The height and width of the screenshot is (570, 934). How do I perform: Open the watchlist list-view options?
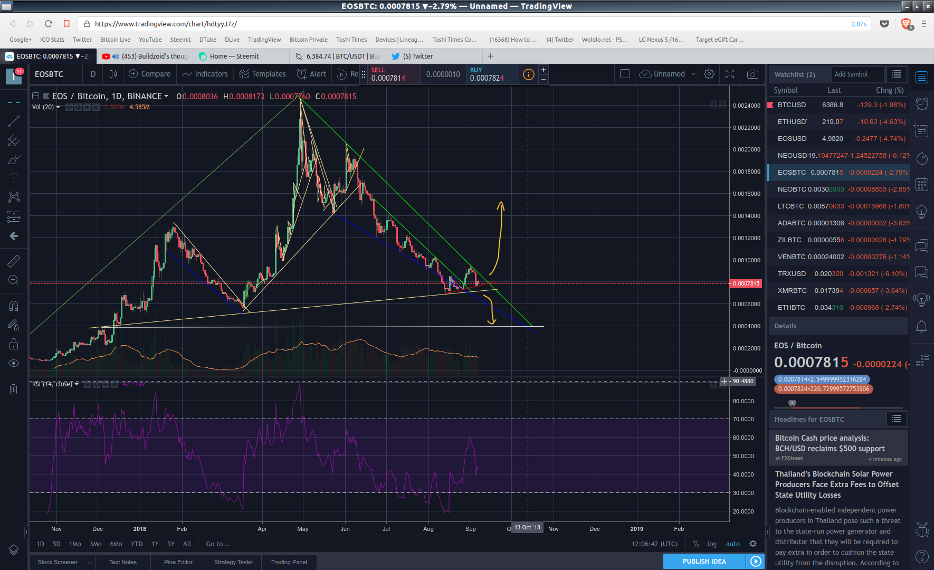[897, 74]
